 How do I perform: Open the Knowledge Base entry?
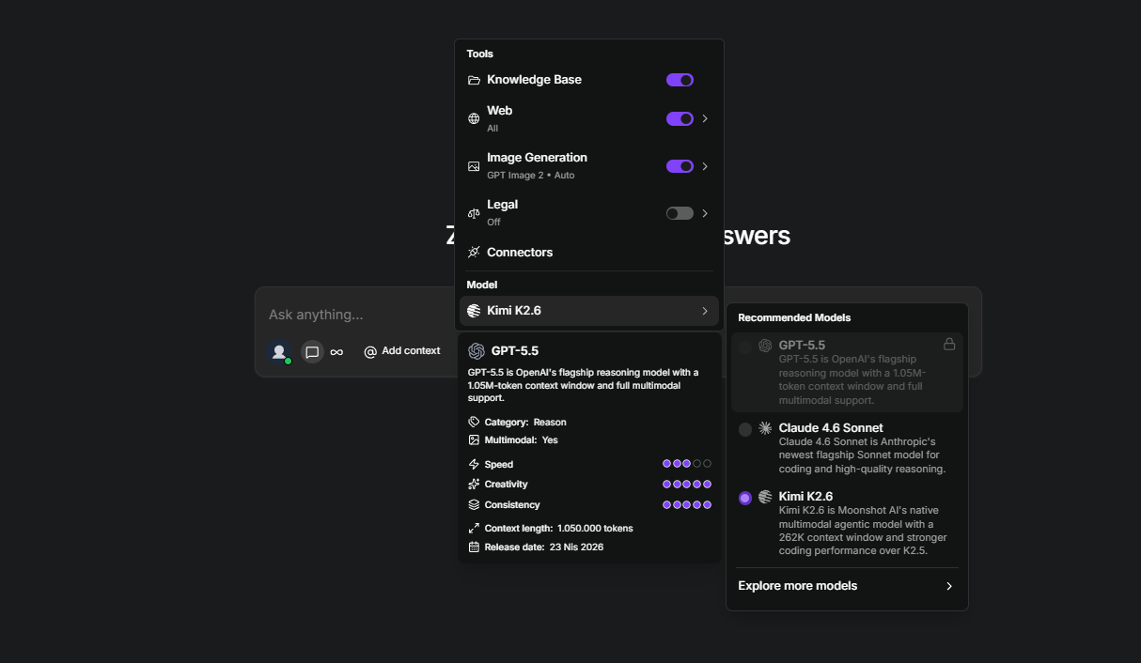point(589,80)
